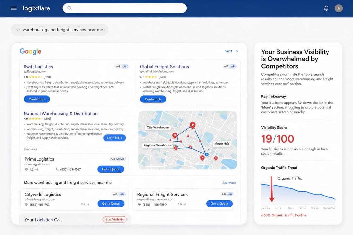Screen dimensions: 353x235
Task: Contact Swift Logistics via Contact Us
Action: click(x=37, y=99)
